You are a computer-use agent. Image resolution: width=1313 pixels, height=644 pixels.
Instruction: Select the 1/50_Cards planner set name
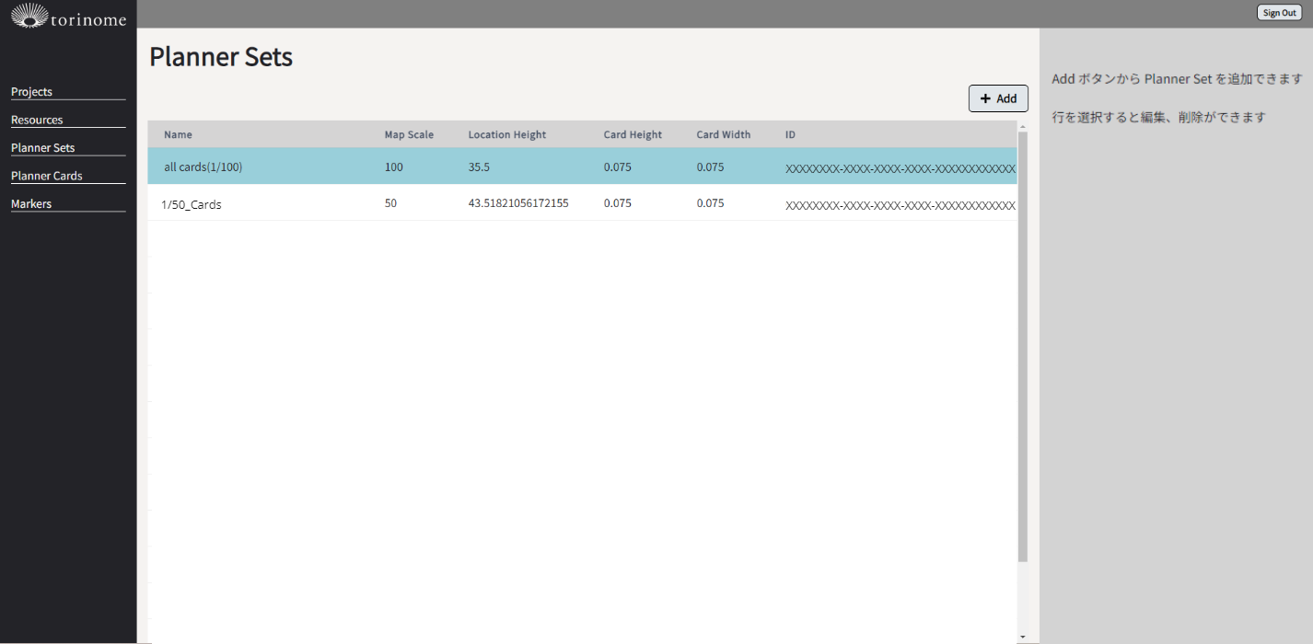point(192,204)
